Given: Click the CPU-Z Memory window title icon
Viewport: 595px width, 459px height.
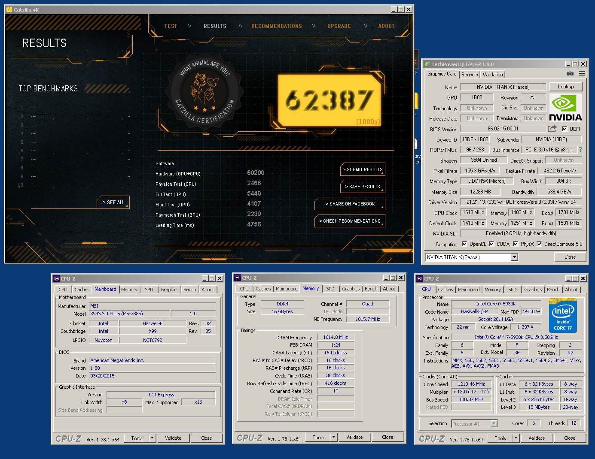Looking at the screenshot, I should pos(238,278).
